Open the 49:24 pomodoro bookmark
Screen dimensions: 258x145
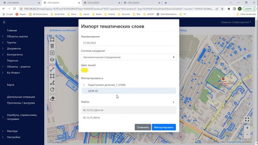(38, 14)
